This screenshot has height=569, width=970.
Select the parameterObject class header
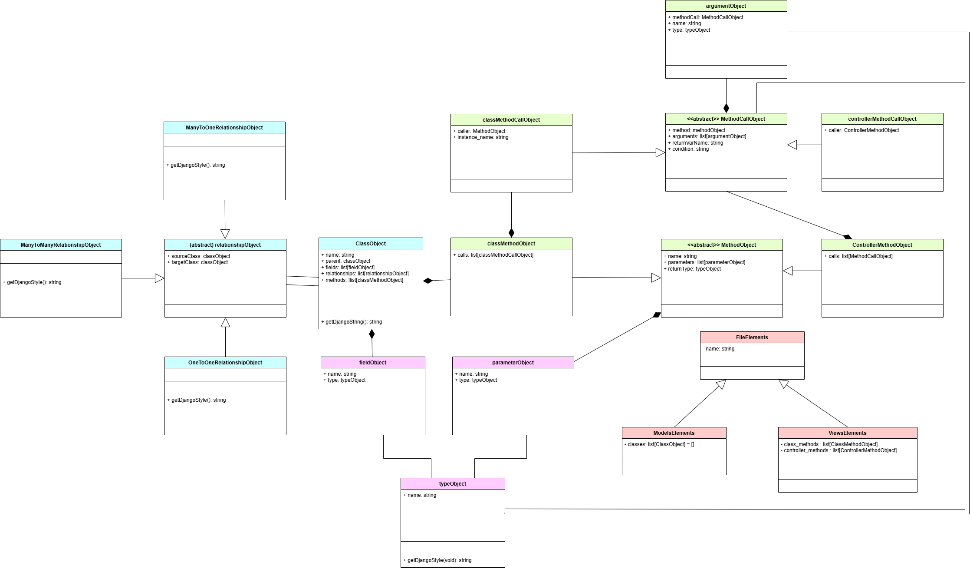point(513,363)
